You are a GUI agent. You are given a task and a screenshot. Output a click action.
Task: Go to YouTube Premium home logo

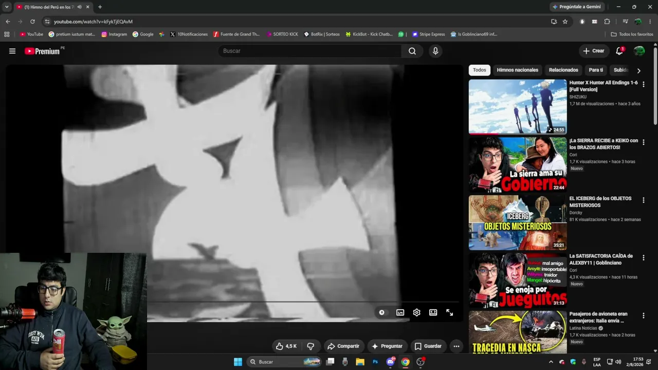coord(42,51)
